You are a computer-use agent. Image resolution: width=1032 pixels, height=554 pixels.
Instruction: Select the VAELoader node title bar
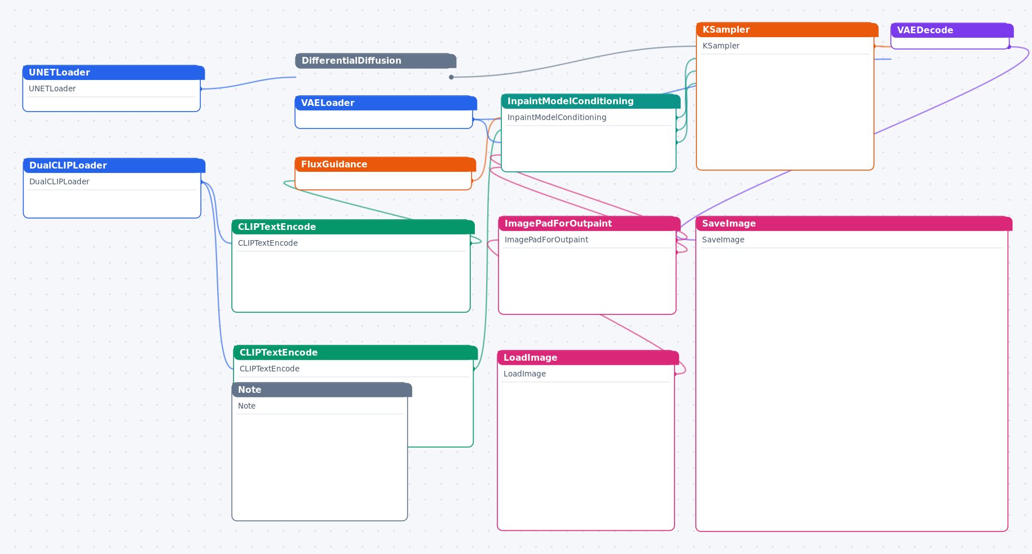(386, 103)
